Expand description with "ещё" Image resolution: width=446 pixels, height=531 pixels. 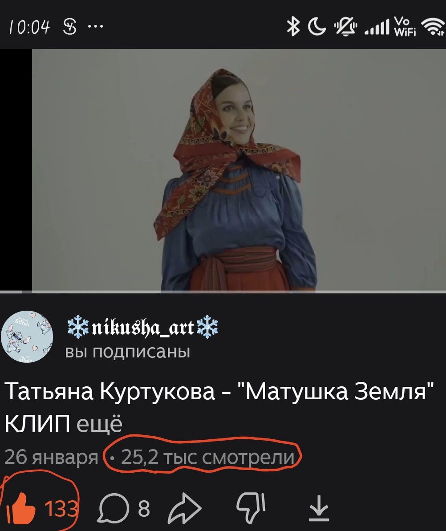click(x=99, y=423)
